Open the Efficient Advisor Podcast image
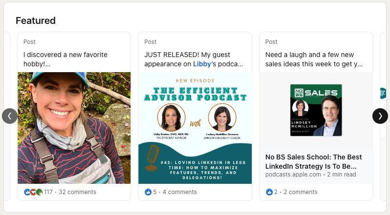This screenshot has width=390, height=215. 195,128
